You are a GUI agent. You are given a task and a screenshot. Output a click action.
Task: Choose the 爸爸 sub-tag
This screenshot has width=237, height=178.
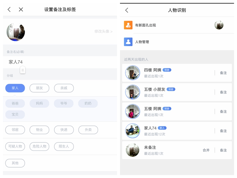click(15, 103)
